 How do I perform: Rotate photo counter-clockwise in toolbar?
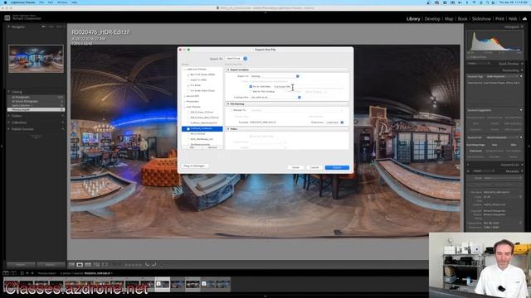[x=148, y=265]
